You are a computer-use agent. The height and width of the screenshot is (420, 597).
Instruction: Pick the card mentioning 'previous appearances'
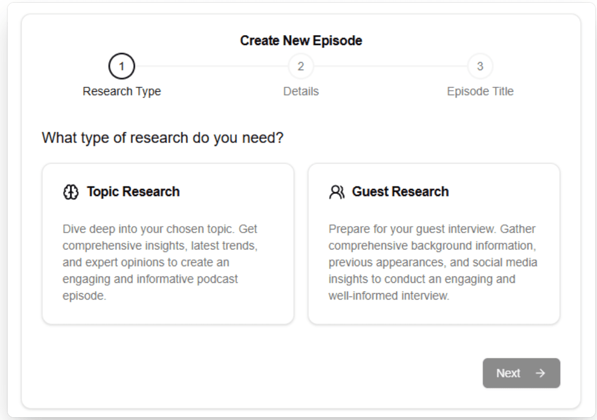pos(433,243)
